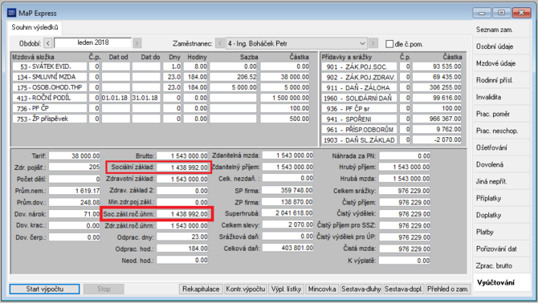Click the Start výpočtu button
538x303 pixels.
(45, 289)
